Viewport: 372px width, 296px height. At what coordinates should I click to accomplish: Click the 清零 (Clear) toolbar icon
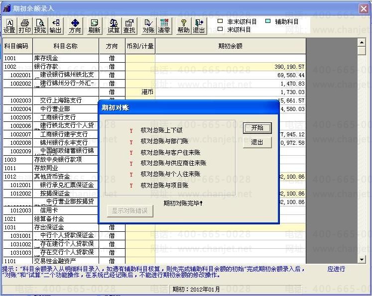pos(164,26)
